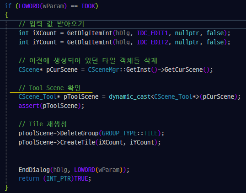Click GetInst static function call
Image resolution: width=246 pixels, height=193 pixels.
coord(139,70)
